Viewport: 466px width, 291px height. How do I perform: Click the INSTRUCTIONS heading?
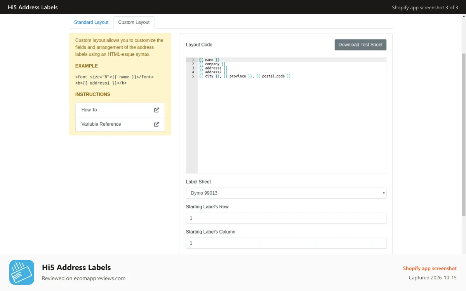93,94
